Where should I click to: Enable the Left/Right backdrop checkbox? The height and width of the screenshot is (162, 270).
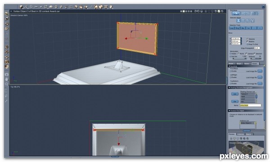(x=230, y=77)
